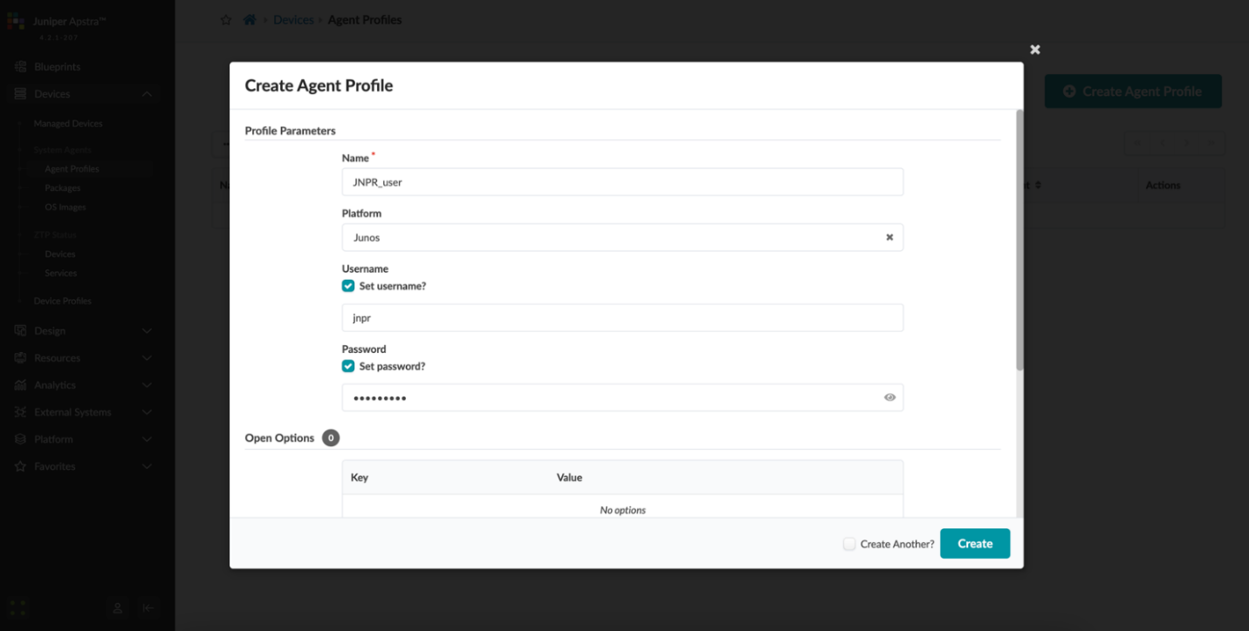Open the Platform dropdown showing Junos
This screenshot has width=1249, height=631.
pyautogui.click(x=622, y=237)
